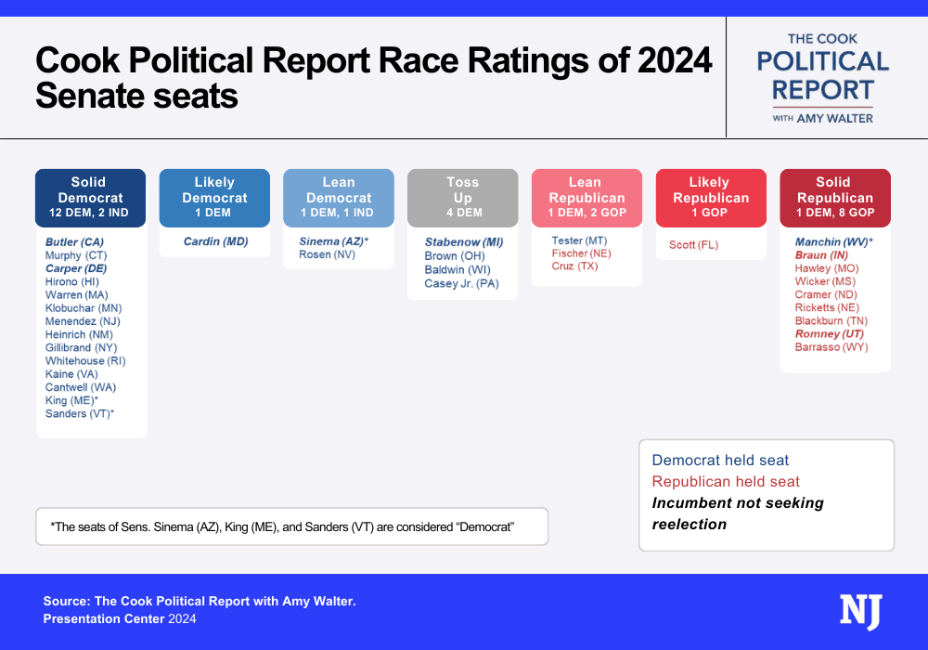Select the gray Toss Up header

[463, 198]
